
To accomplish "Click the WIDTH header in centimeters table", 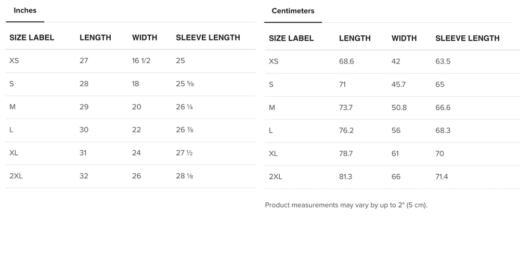I will 404,38.
